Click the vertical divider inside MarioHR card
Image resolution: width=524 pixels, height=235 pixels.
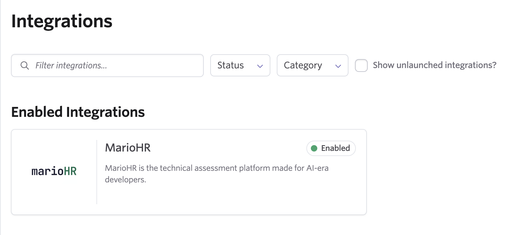pyautogui.click(x=97, y=172)
